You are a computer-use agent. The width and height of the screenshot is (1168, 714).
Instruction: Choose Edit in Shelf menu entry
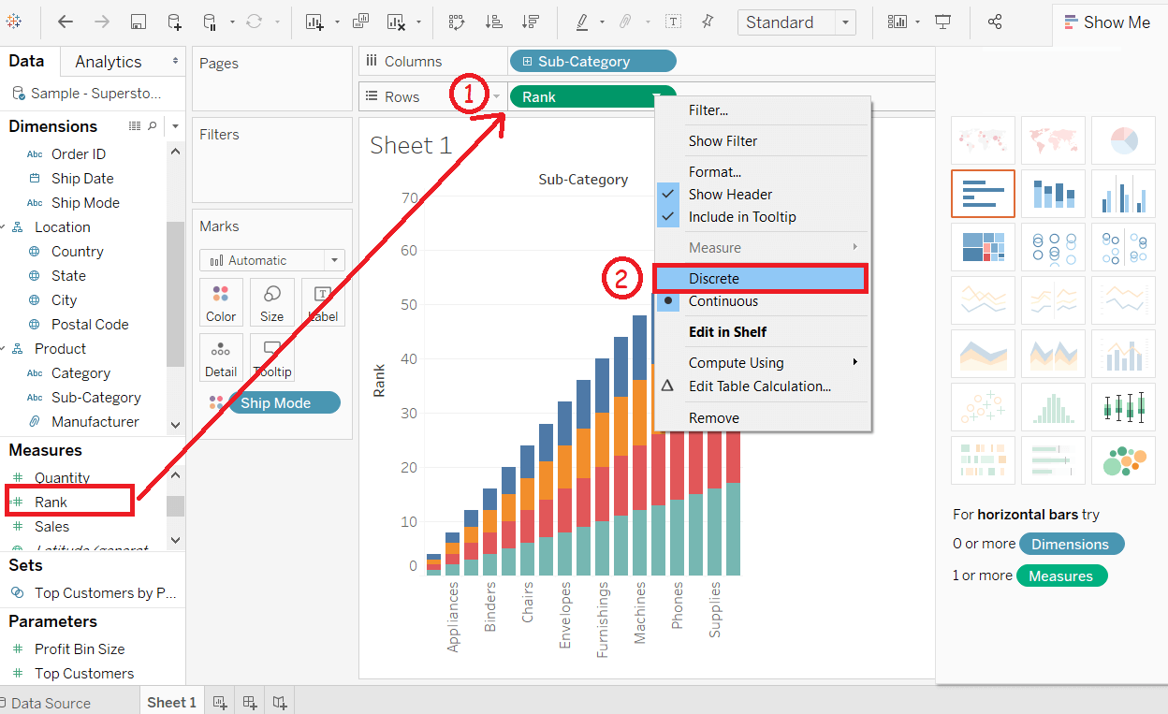tap(763, 332)
